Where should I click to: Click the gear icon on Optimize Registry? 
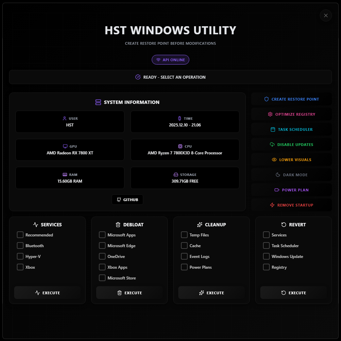coord(270,114)
